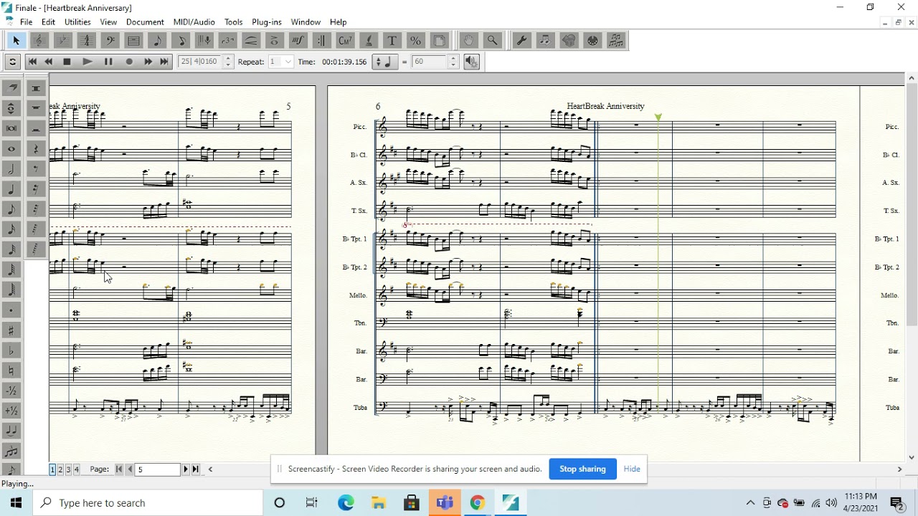Open the Tools menu
Image resolution: width=918 pixels, height=516 pixels.
click(x=233, y=22)
